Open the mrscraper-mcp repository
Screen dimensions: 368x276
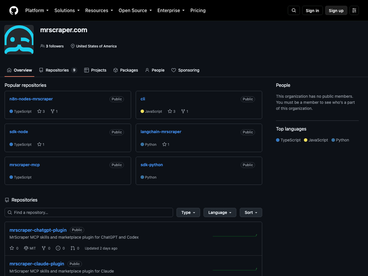click(24, 165)
